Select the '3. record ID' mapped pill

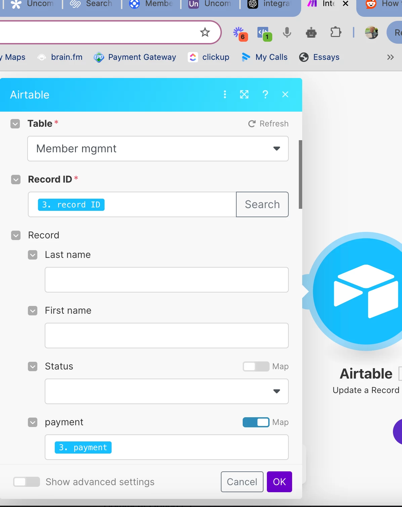pos(71,205)
